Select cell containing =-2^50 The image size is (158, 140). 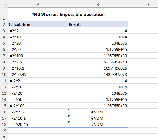click(38, 99)
